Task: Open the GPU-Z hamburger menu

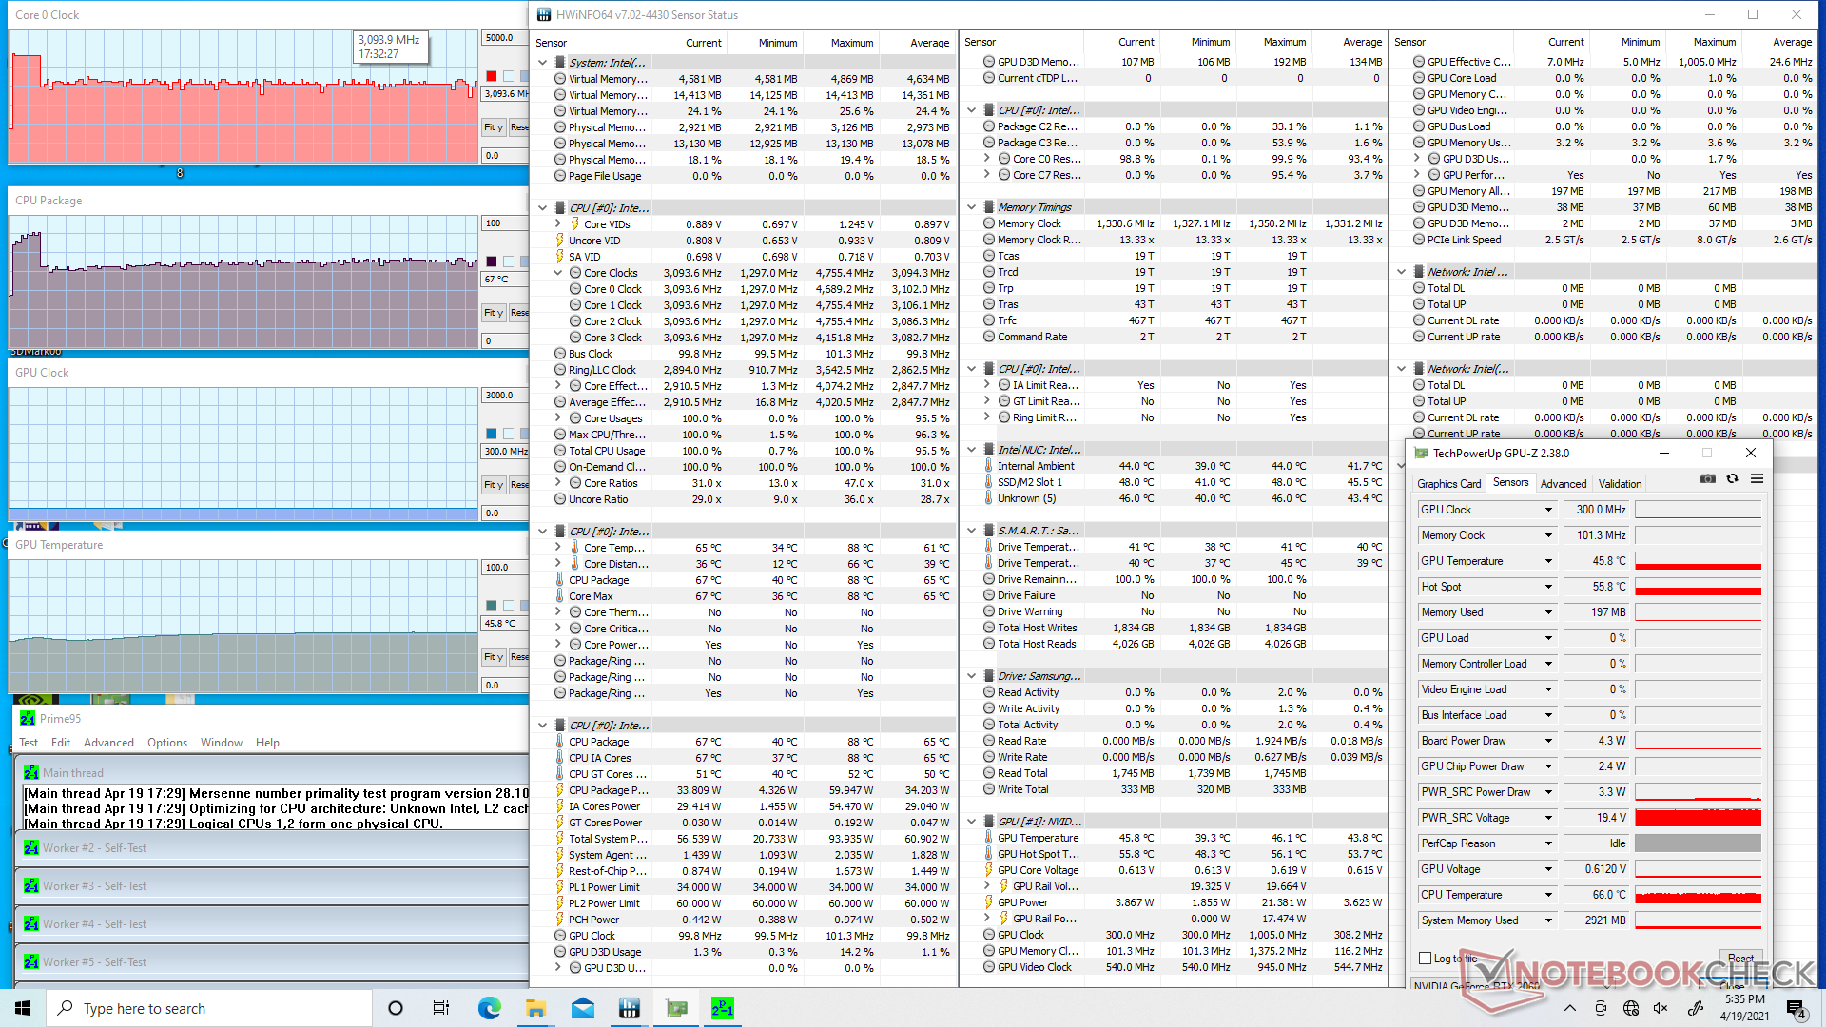Action: click(1757, 479)
